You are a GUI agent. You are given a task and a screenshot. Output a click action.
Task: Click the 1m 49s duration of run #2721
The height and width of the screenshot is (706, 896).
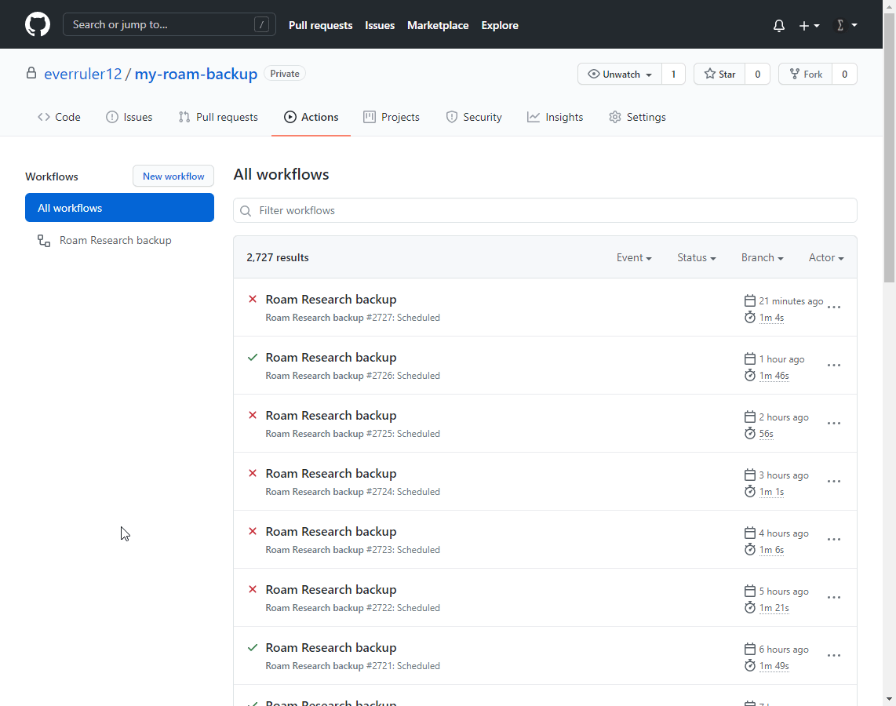(774, 666)
